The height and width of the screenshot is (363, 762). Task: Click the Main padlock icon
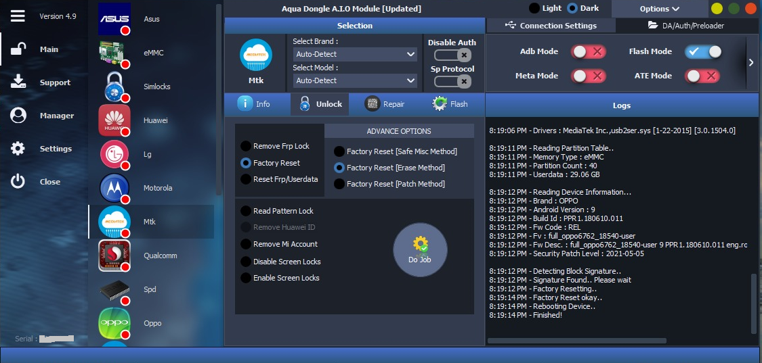[18, 49]
